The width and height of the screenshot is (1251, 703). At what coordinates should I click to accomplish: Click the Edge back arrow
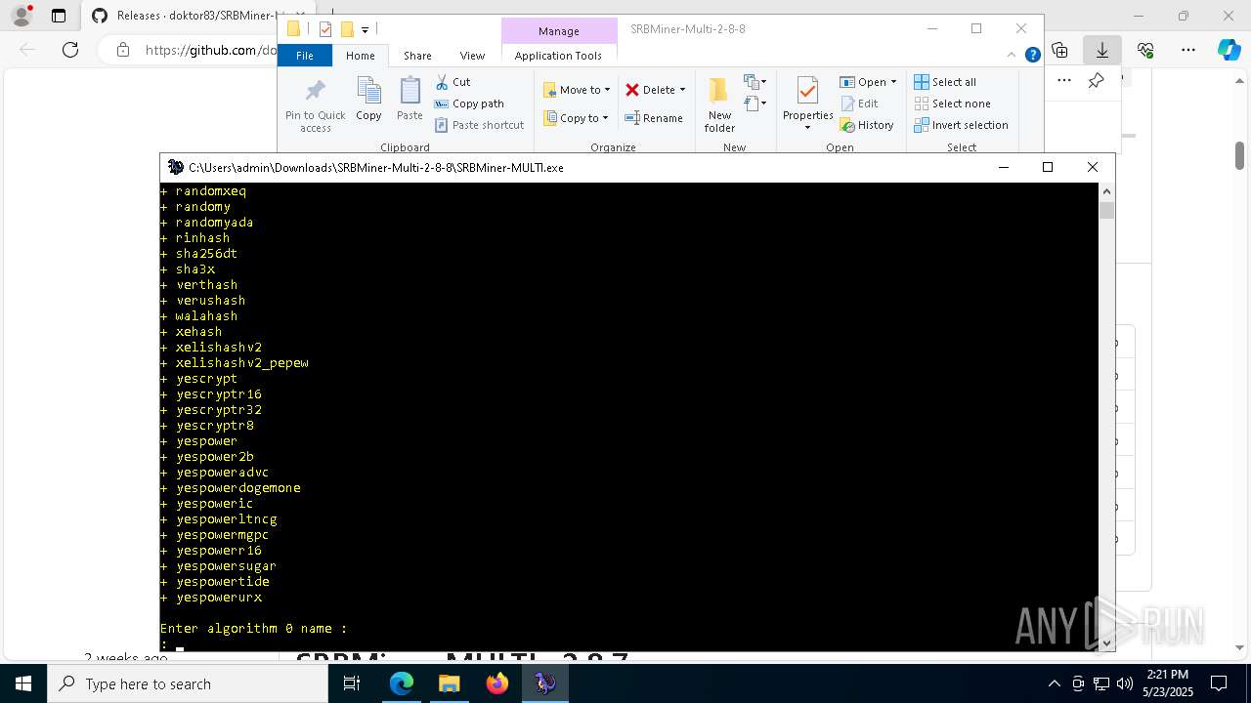pyautogui.click(x=27, y=50)
